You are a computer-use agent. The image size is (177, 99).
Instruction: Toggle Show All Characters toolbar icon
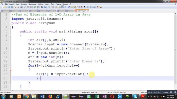66,7
